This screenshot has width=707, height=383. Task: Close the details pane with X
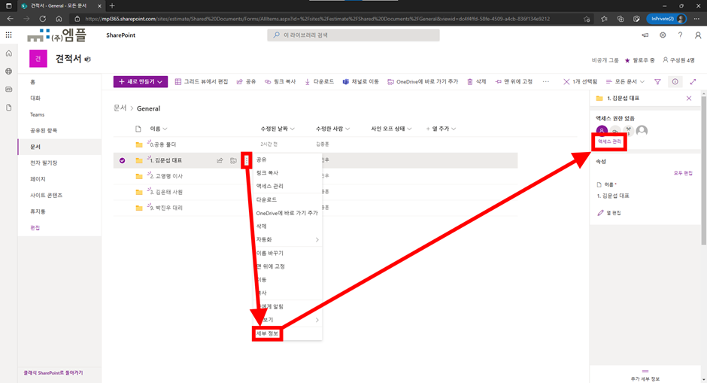pos(689,98)
